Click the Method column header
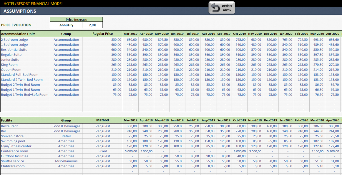This screenshot has width=342, height=175. (x=102, y=120)
